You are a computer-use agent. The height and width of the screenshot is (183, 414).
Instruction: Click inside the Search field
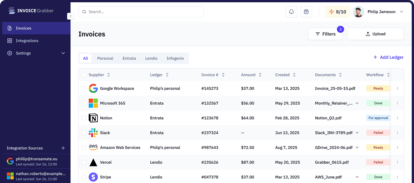click(x=141, y=12)
